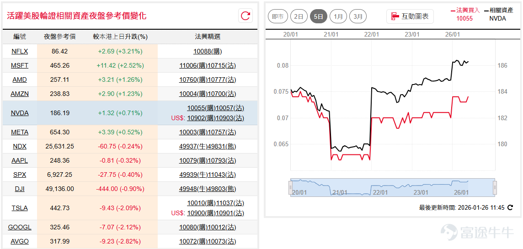Open US$ warrant 10900(購) for TSLA
The width and height of the screenshot is (523, 249).
(202, 213)
